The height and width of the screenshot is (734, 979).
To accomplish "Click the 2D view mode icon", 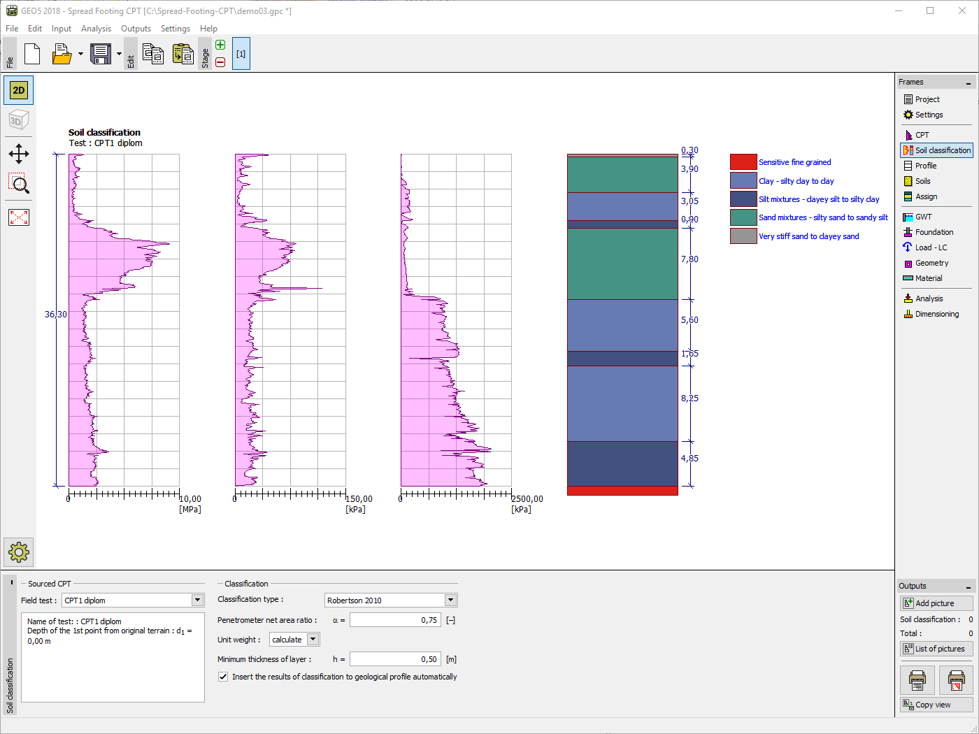I will coord(19,90).
